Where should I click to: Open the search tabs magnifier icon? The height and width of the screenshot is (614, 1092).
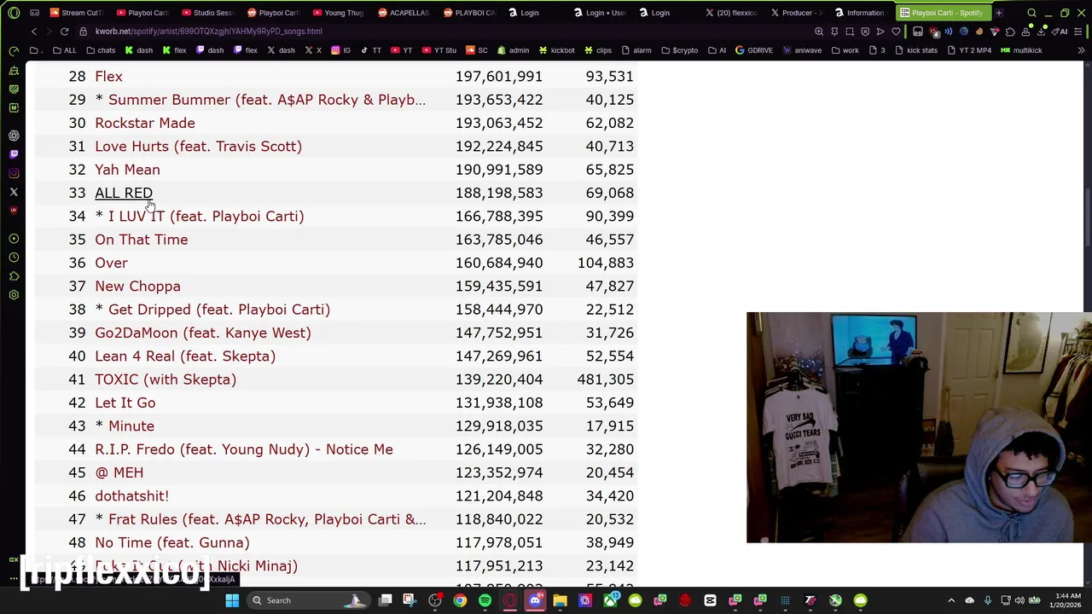coord(1031,13)
